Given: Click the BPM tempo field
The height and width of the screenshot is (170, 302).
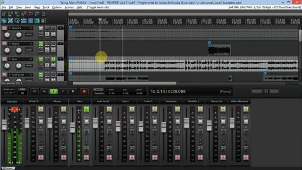Looking at the screenshot, I should [22, 93].
